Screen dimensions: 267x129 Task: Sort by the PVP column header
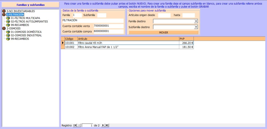coord(186,39)
